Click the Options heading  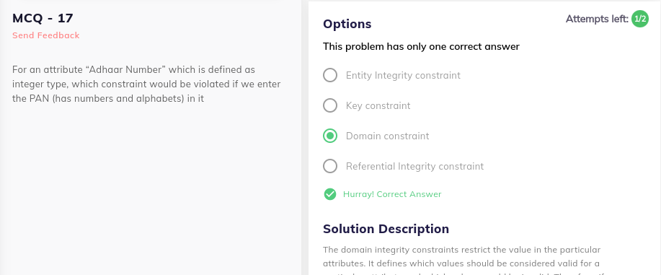[347, 24]
